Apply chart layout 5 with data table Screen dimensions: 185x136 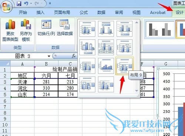[106, 47]
